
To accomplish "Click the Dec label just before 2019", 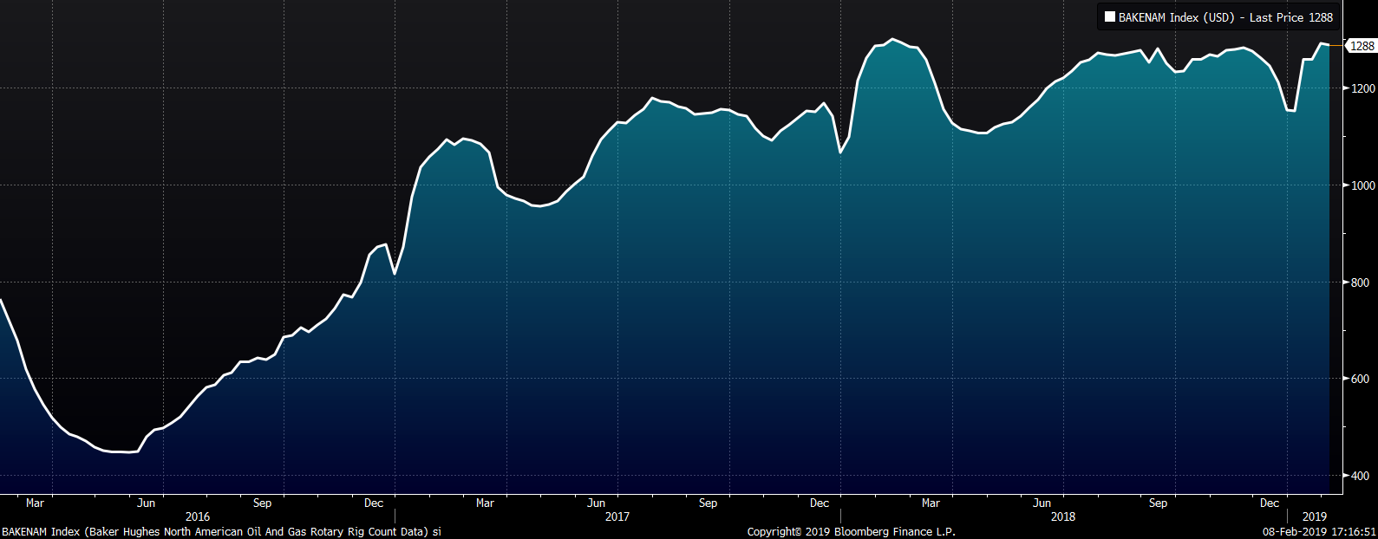I will point(1270,503).
